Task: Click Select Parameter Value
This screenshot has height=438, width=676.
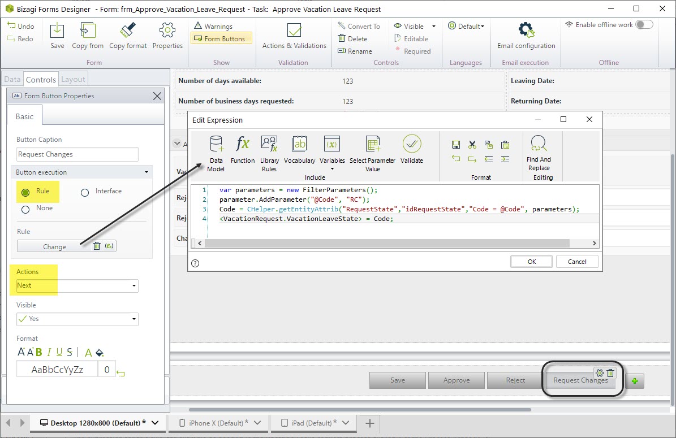Action: point(372,153)
